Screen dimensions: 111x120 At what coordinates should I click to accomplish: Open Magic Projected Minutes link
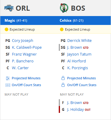(x=26, y=78)
